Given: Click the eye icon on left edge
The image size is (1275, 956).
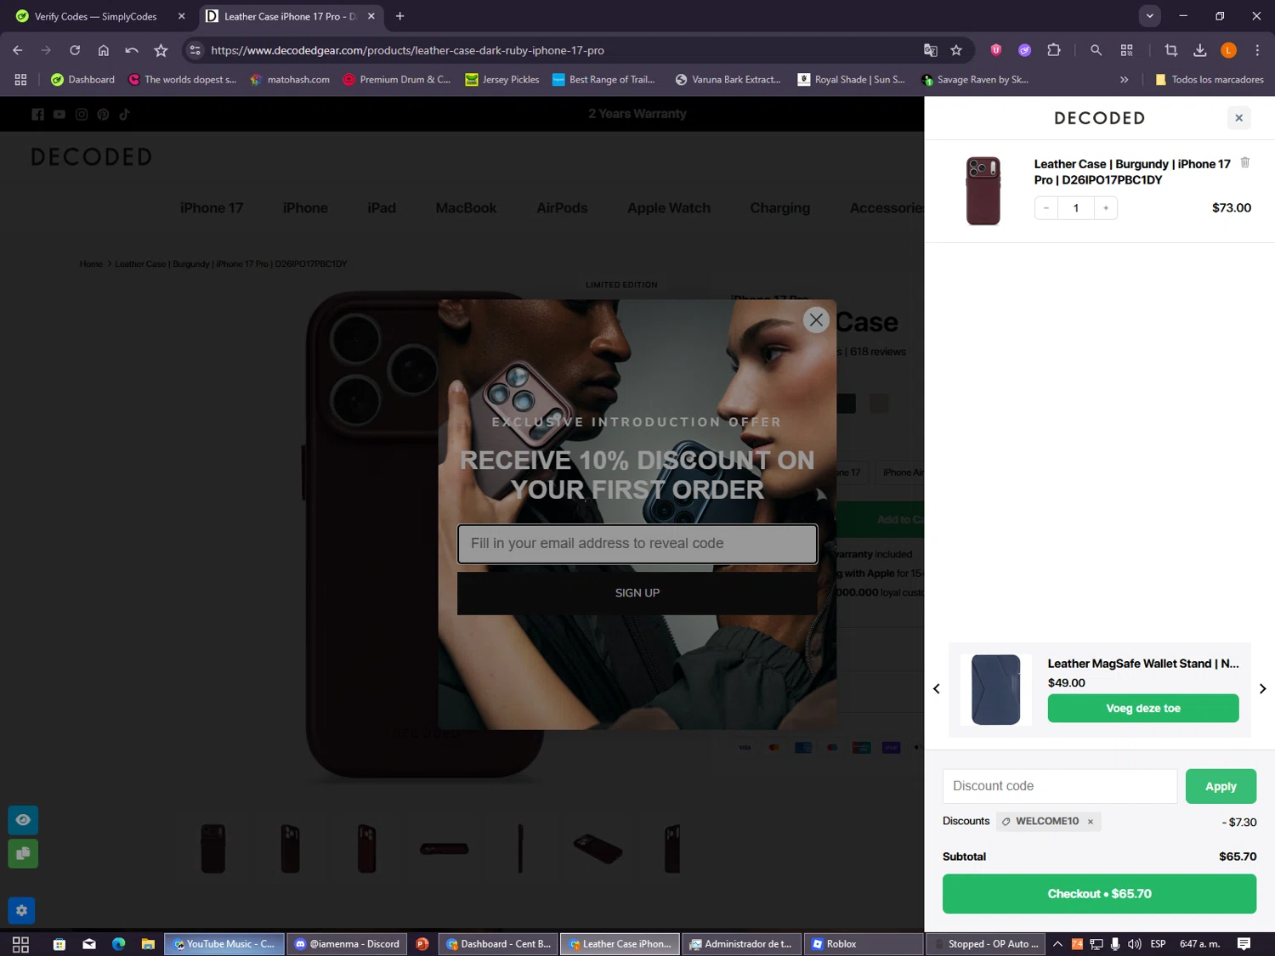Looking at the screenshot, I should pyautogui.click(x=23, y=820).
